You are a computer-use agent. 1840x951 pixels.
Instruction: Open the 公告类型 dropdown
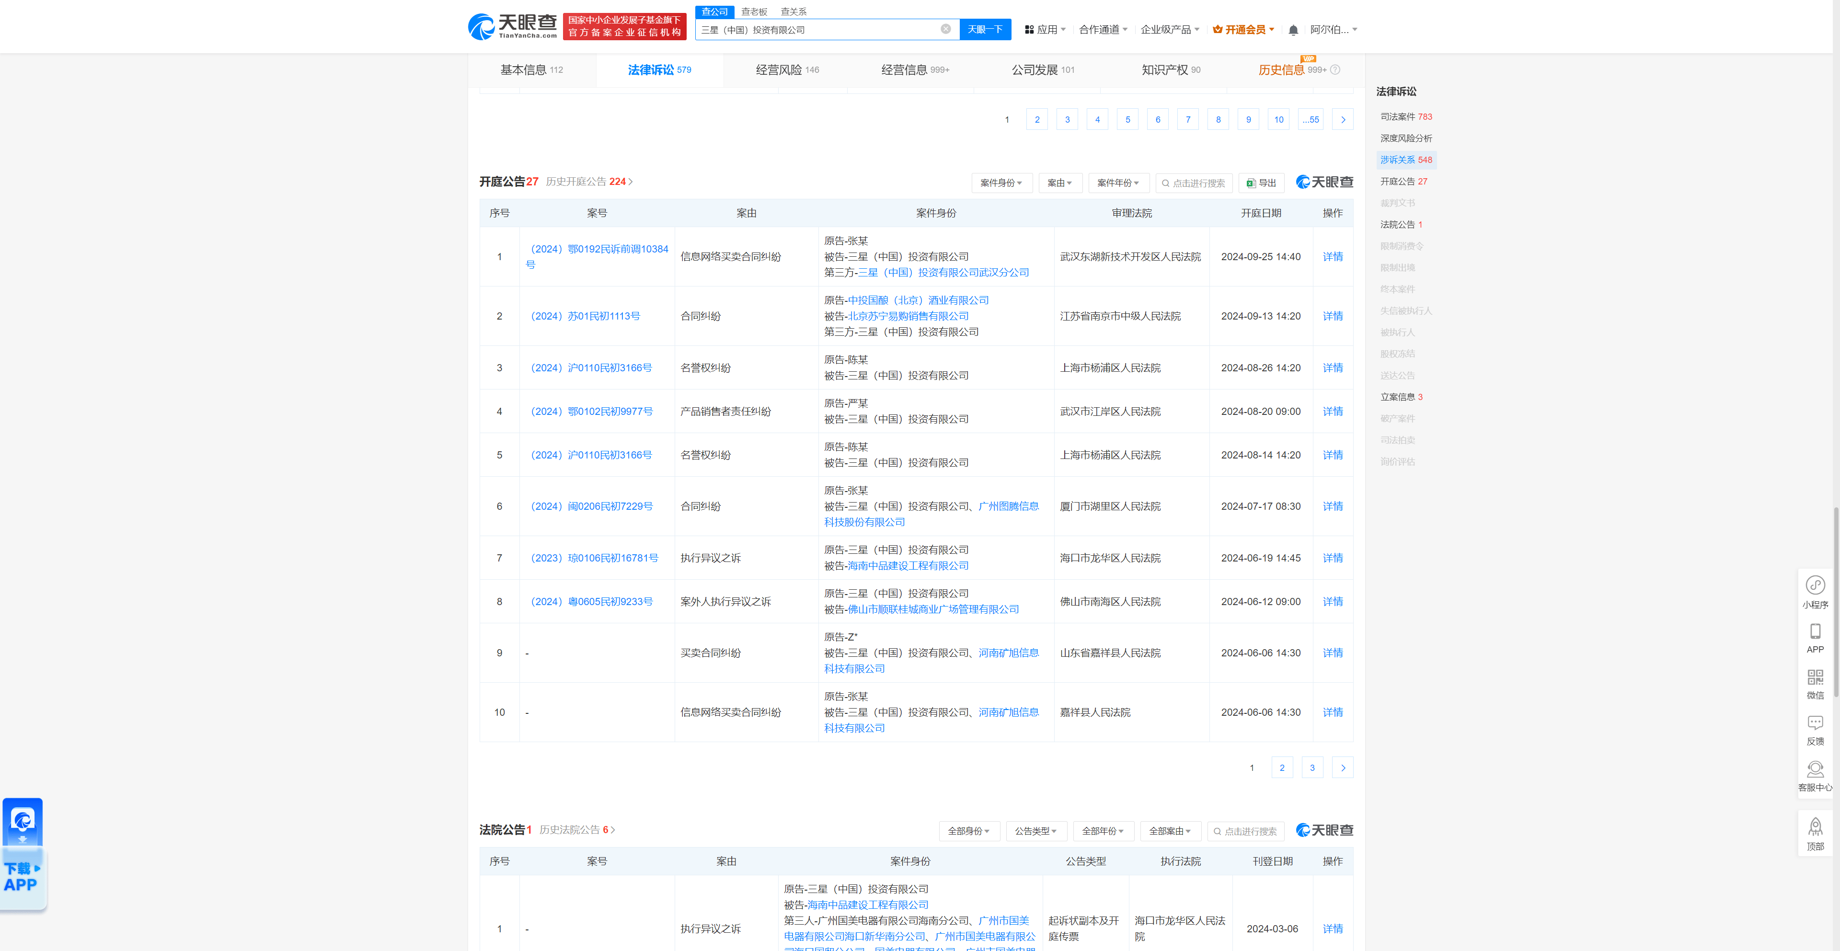[1036, 831]
